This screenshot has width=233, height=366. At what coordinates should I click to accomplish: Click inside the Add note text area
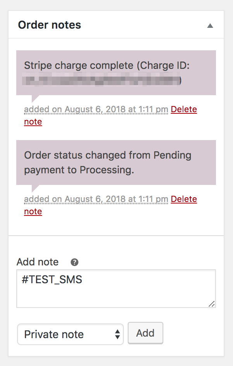[116, 288]
